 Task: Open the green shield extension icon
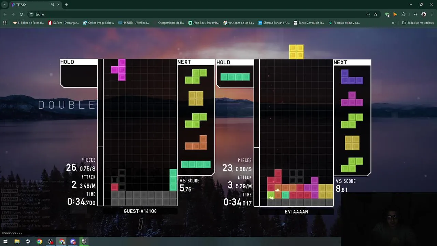pos(387,14)
